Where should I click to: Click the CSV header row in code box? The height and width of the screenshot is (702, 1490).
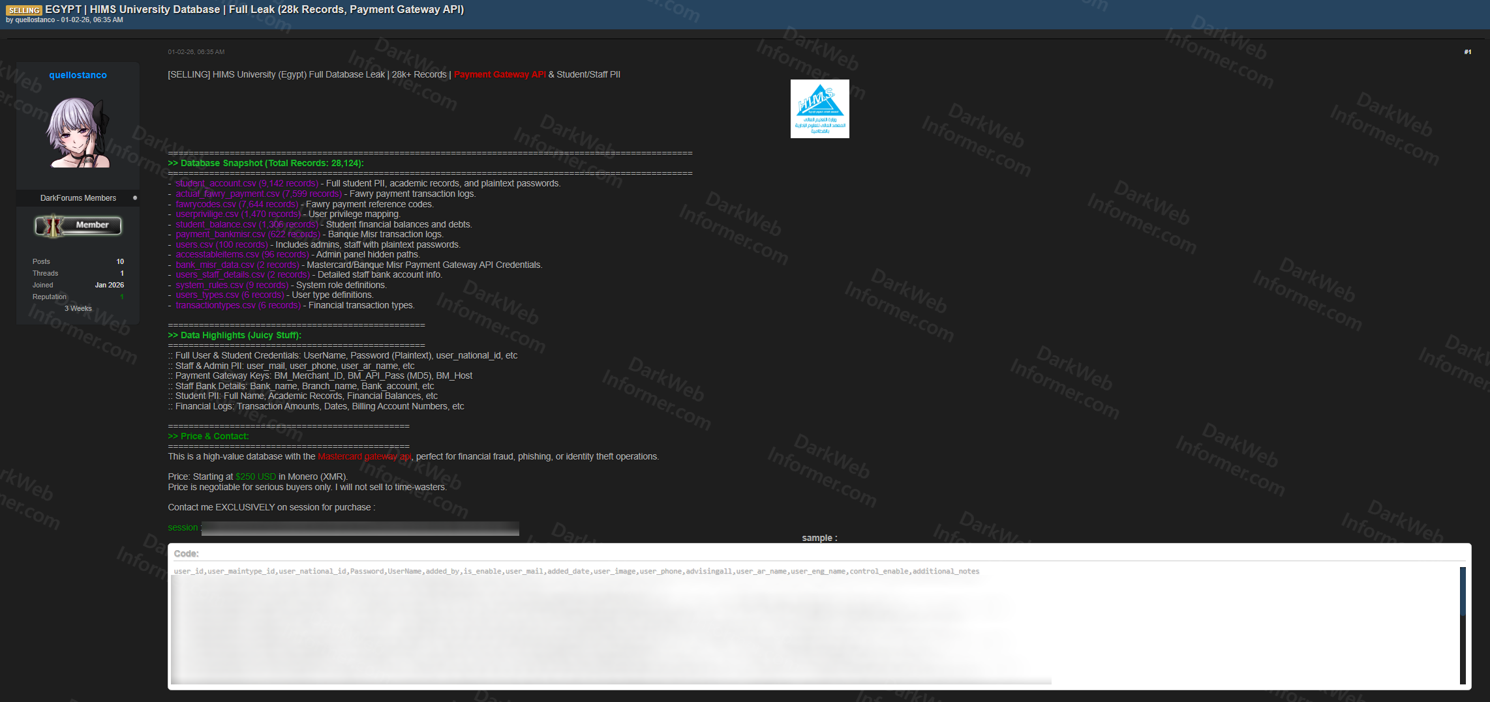pos(576,572)
